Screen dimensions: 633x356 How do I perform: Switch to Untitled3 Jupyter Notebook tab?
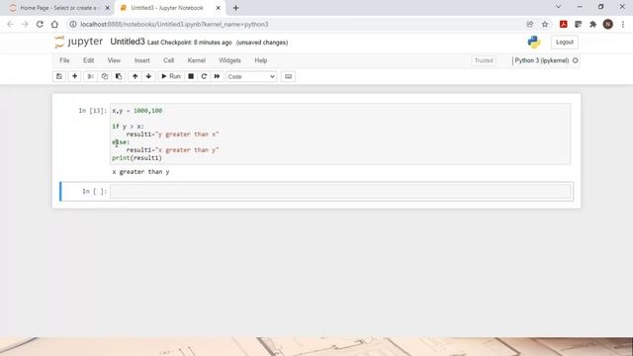click(x=166, y=8)
